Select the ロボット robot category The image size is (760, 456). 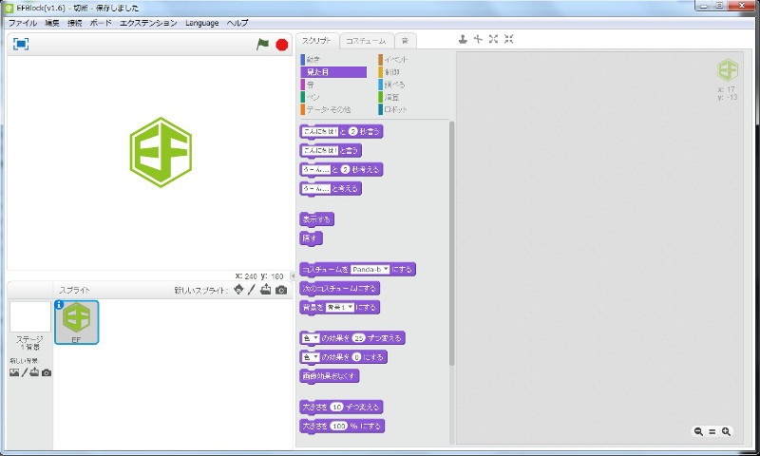coord(412,110)
